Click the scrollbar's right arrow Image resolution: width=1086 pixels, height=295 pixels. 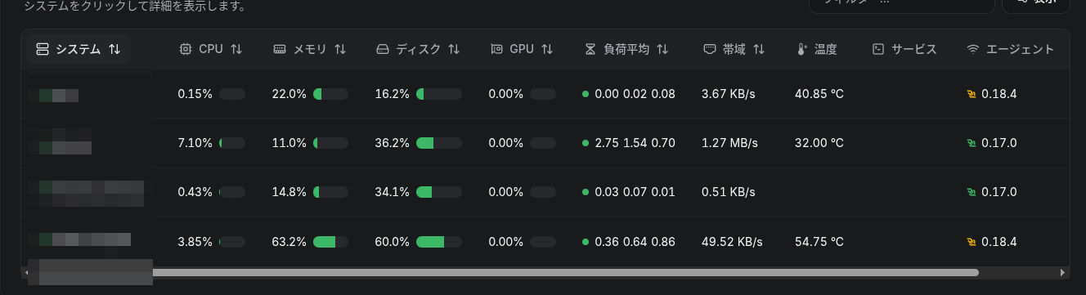1062,272
